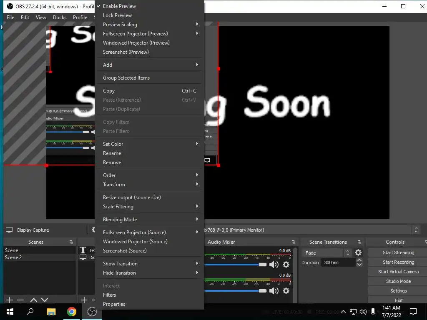Screen dimensions: 427x320
Task: Increase transition duration with the up stepper
Action: [359, 260]
